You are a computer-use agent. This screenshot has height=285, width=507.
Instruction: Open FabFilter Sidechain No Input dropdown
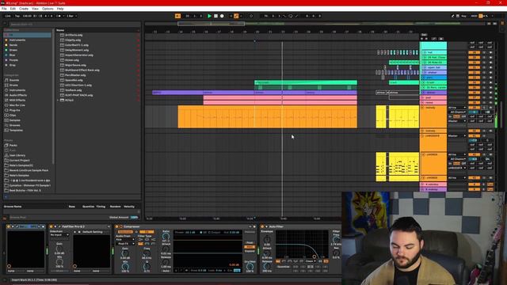(59, 235)
